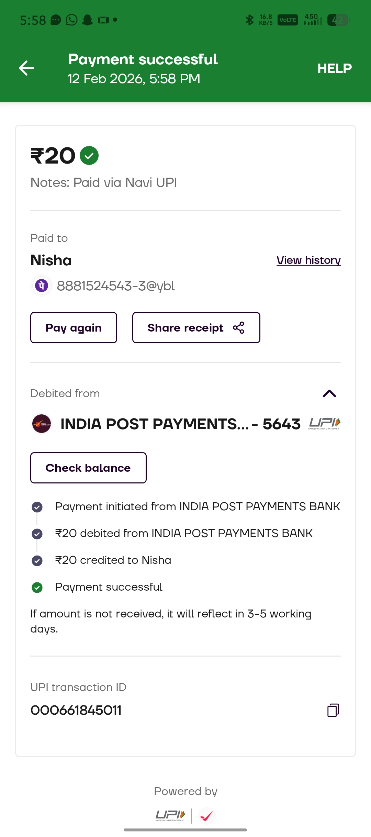This screenshot has width=371, height=837.
Task: Tap the red checkmark logo at bottom
Action: click(x=207, y=816)
